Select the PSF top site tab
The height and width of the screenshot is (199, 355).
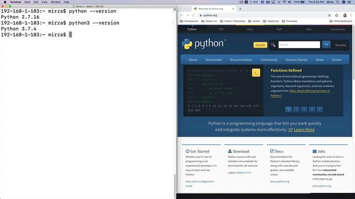pos(221,29)
